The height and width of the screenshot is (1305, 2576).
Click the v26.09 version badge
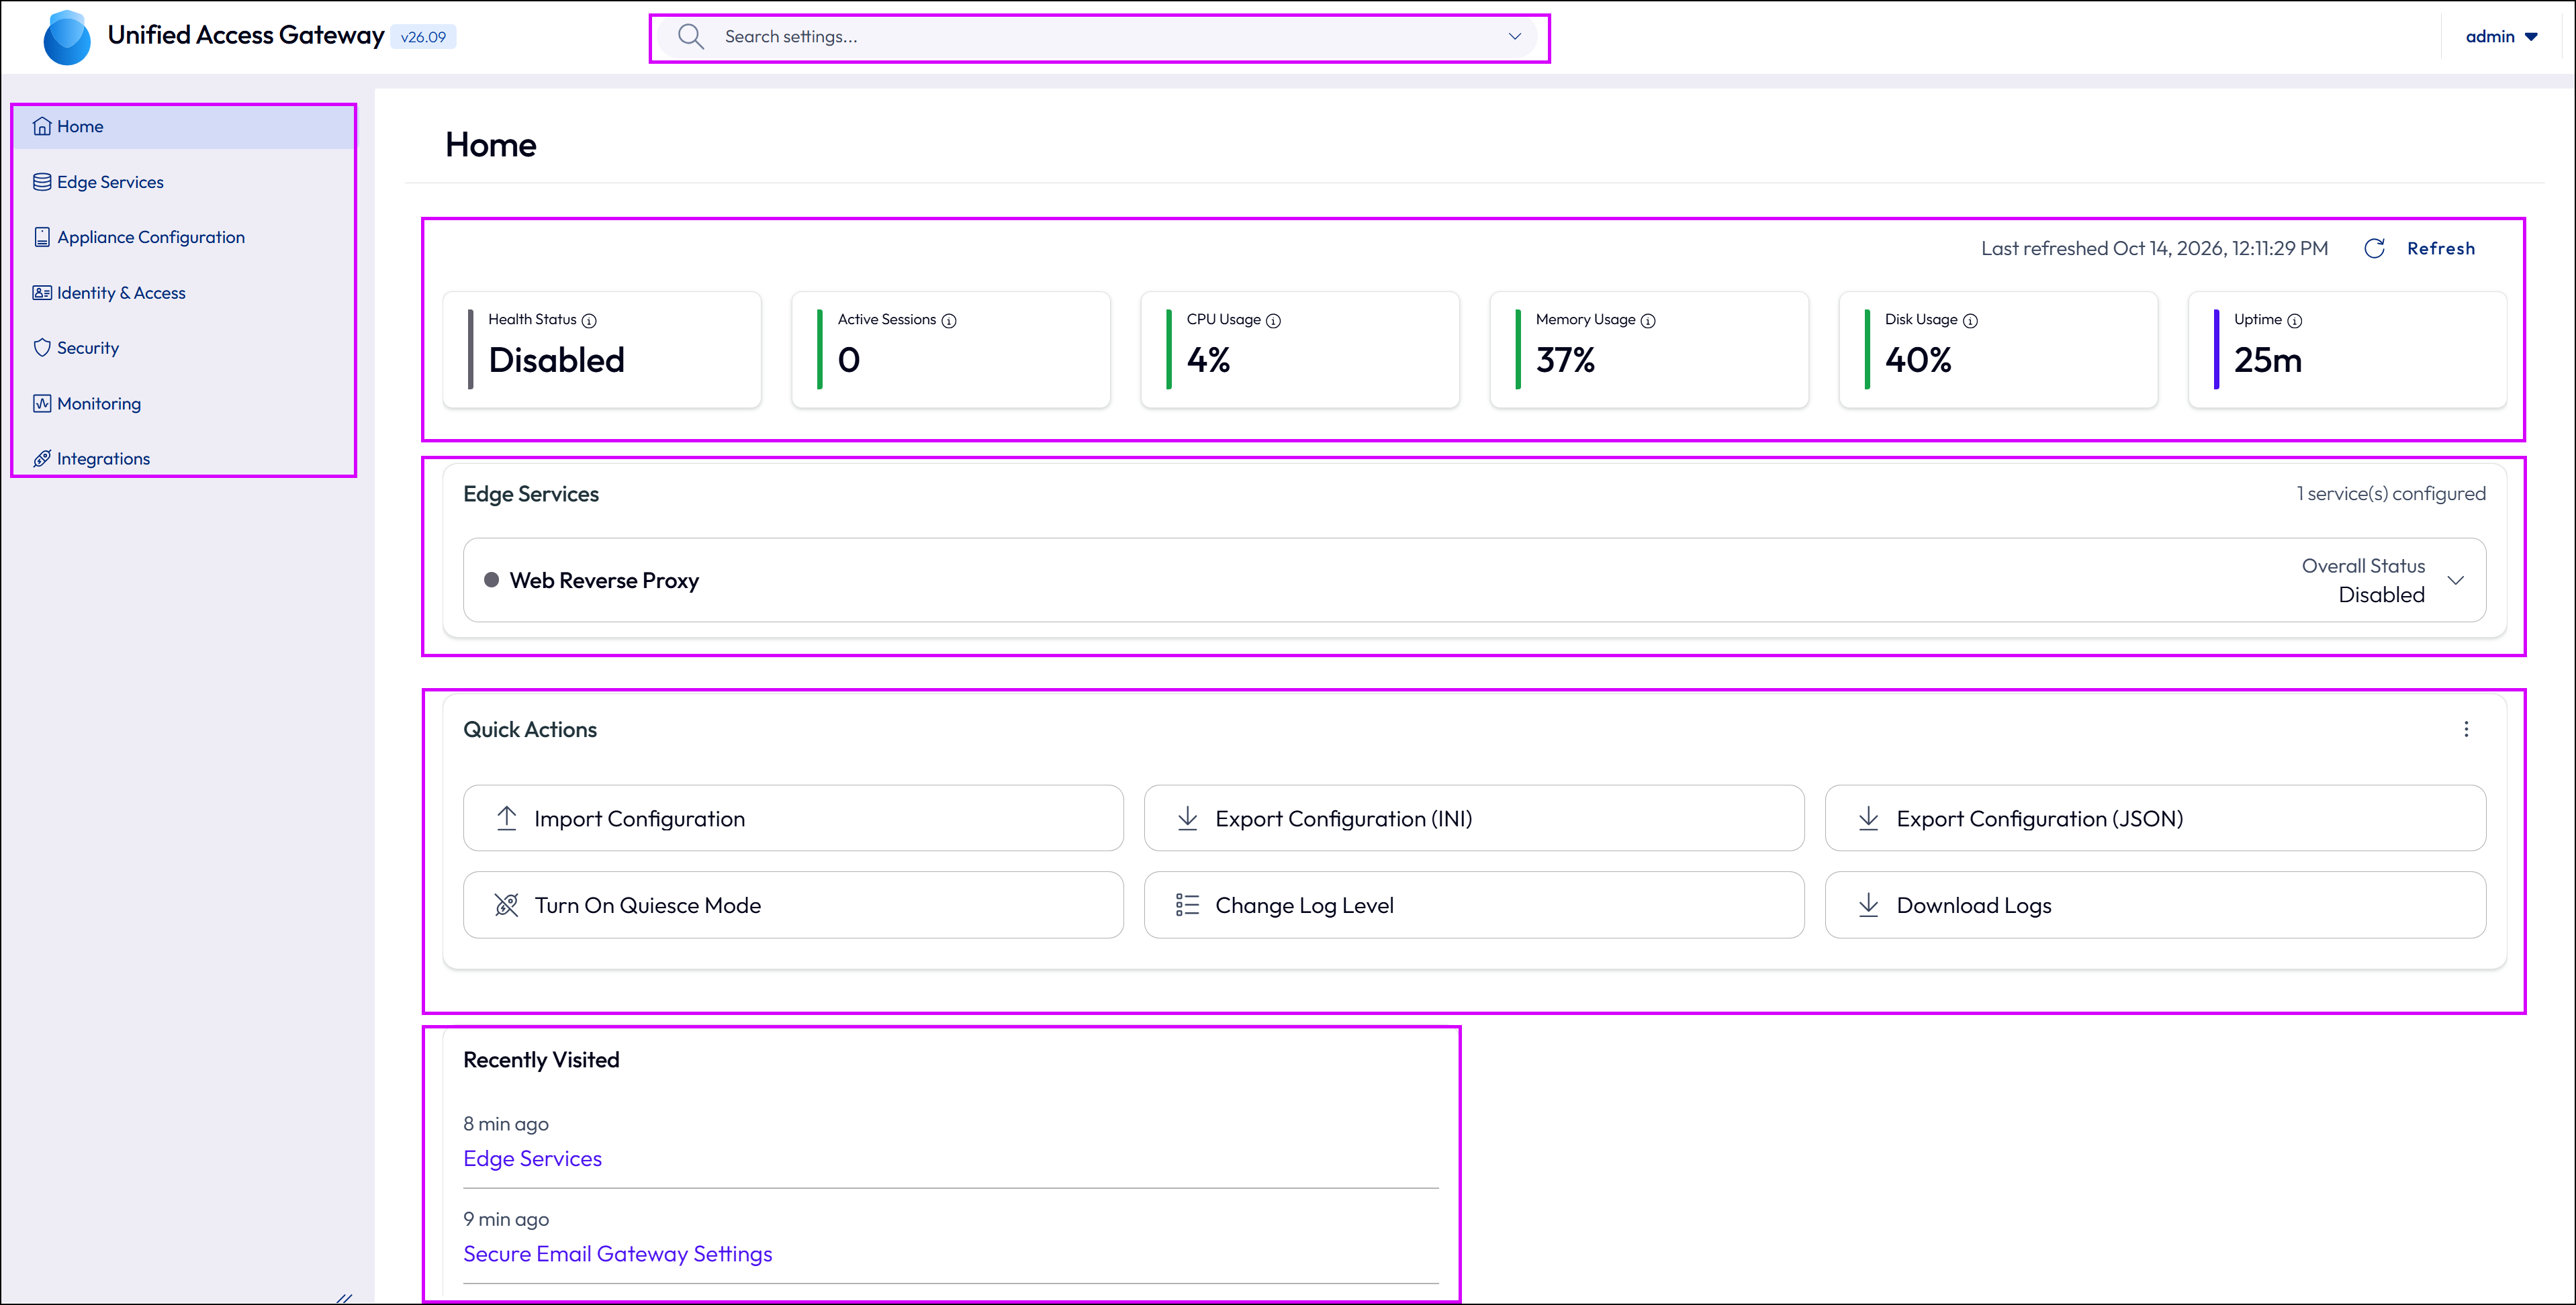423,37
